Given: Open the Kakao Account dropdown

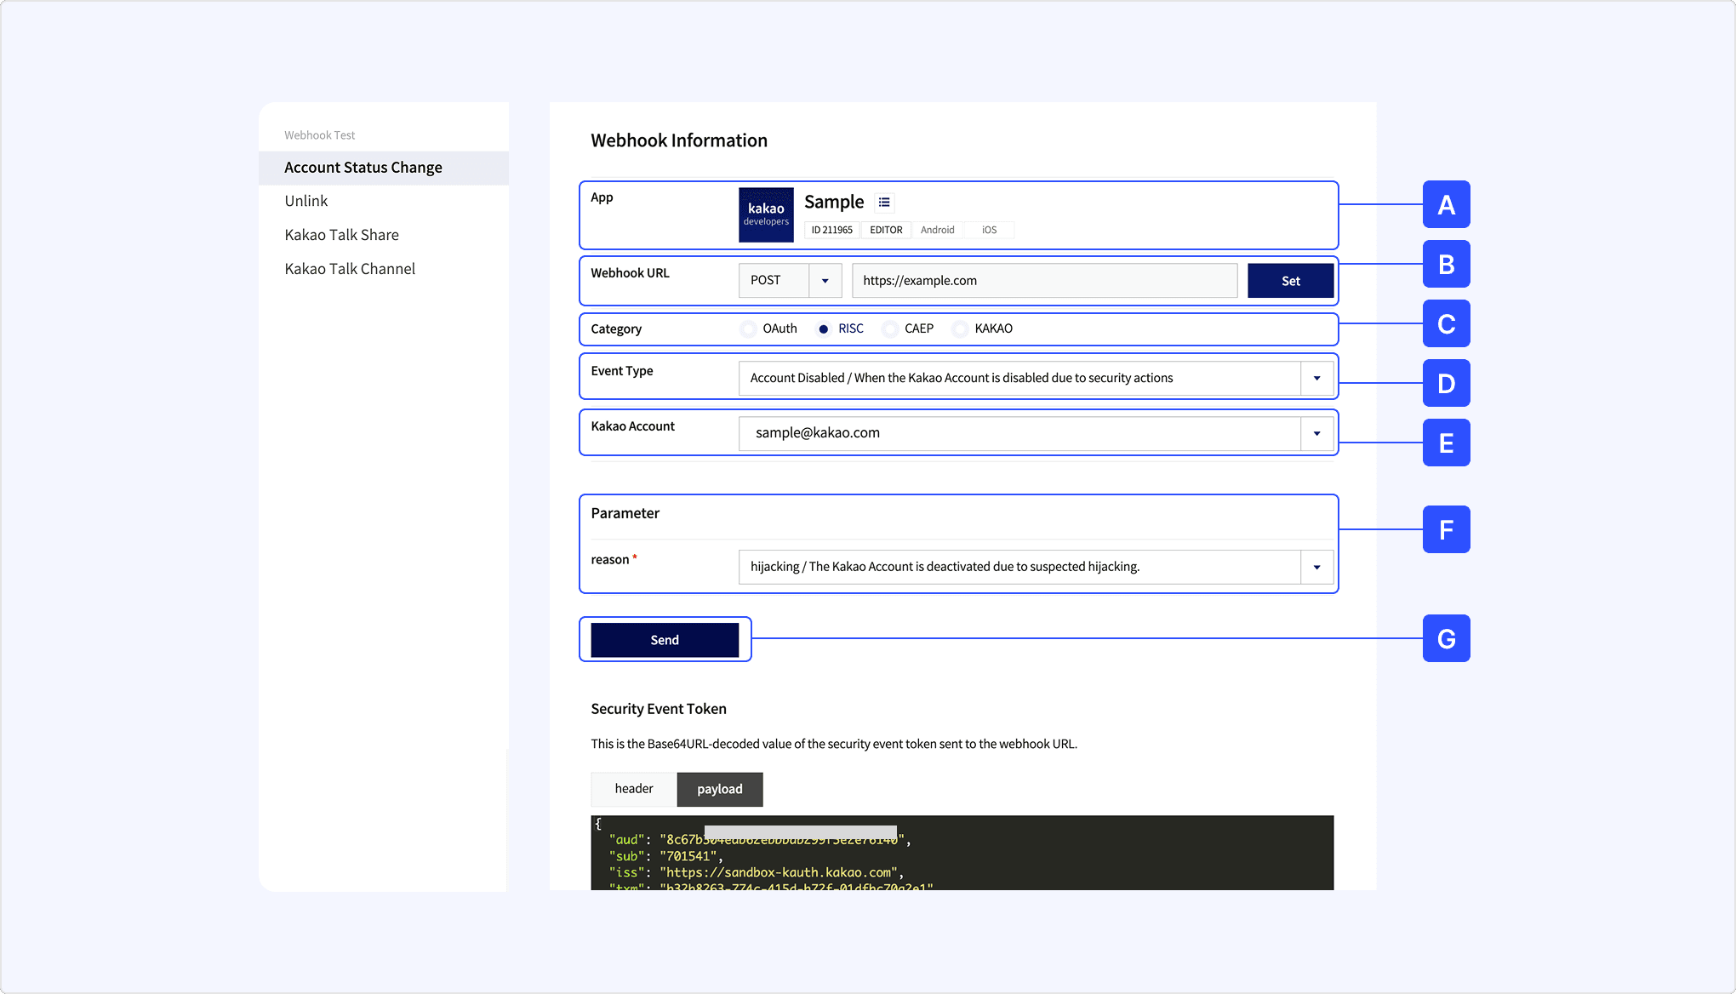Looking at the screenshot, I should 1316,433.
